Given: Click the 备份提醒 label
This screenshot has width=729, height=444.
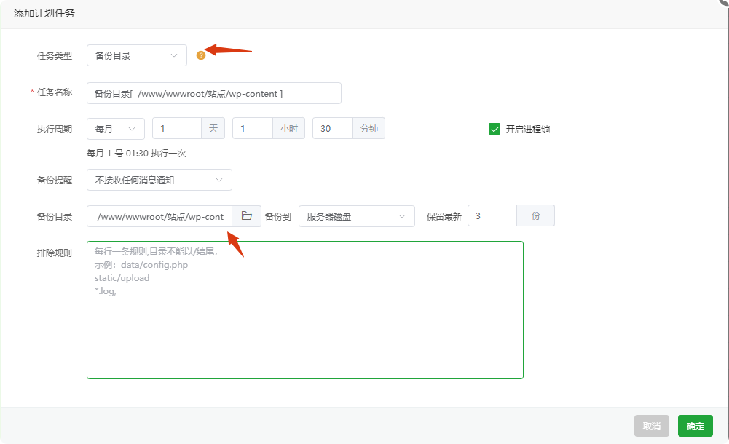Looking at the screenshot, I should [55, 181].
